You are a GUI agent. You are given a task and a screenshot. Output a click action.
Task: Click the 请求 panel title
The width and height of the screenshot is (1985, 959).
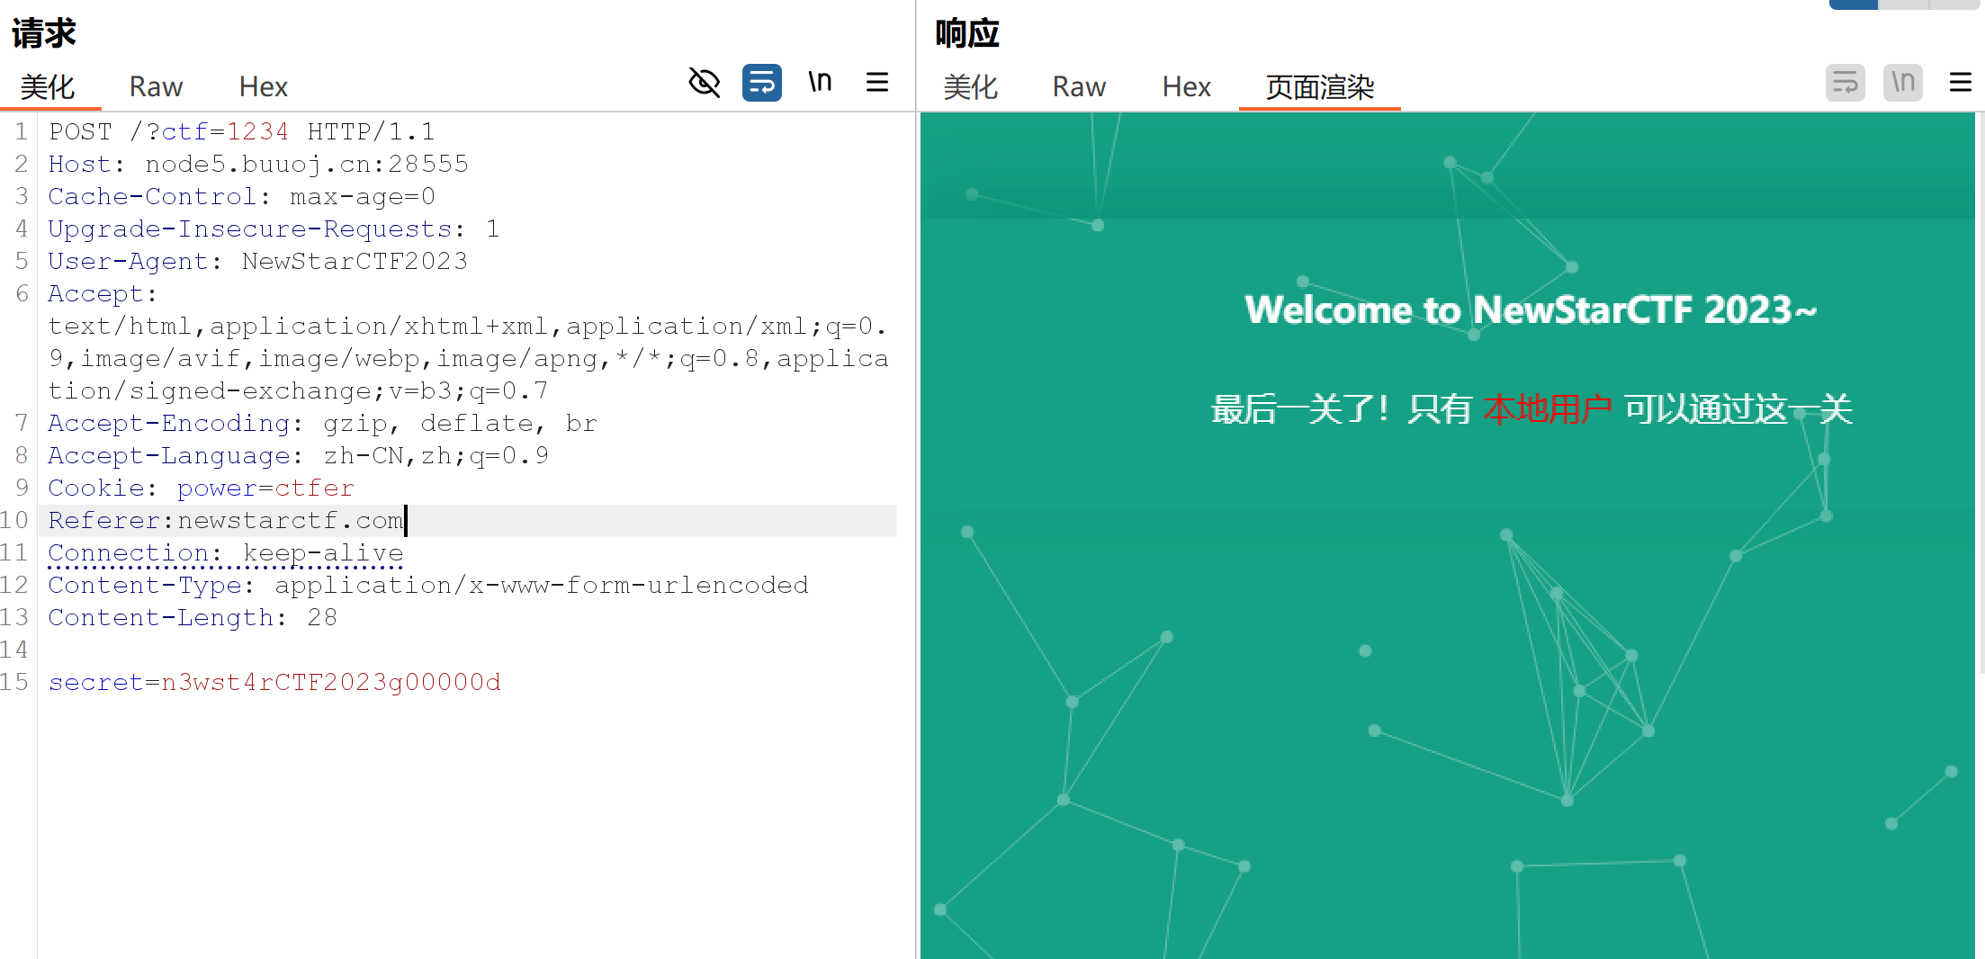tap(44, 33)
